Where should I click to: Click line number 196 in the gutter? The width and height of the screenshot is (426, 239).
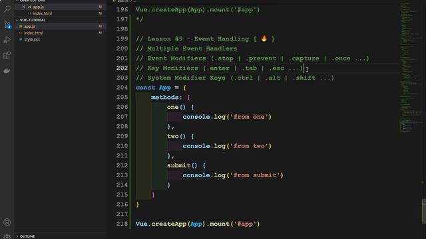[122, 9]
